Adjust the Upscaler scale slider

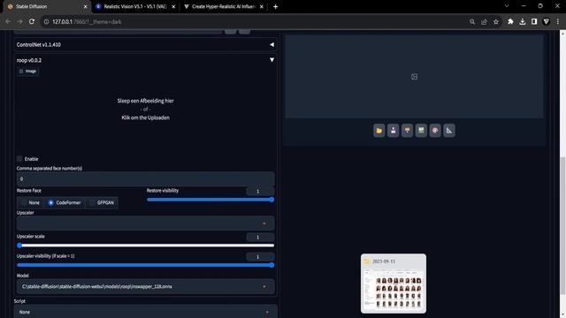[x=145, y=246]
